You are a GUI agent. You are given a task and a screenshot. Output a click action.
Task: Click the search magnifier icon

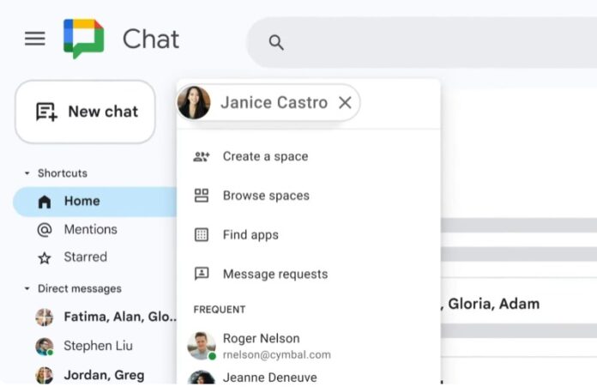click(276, 42)
